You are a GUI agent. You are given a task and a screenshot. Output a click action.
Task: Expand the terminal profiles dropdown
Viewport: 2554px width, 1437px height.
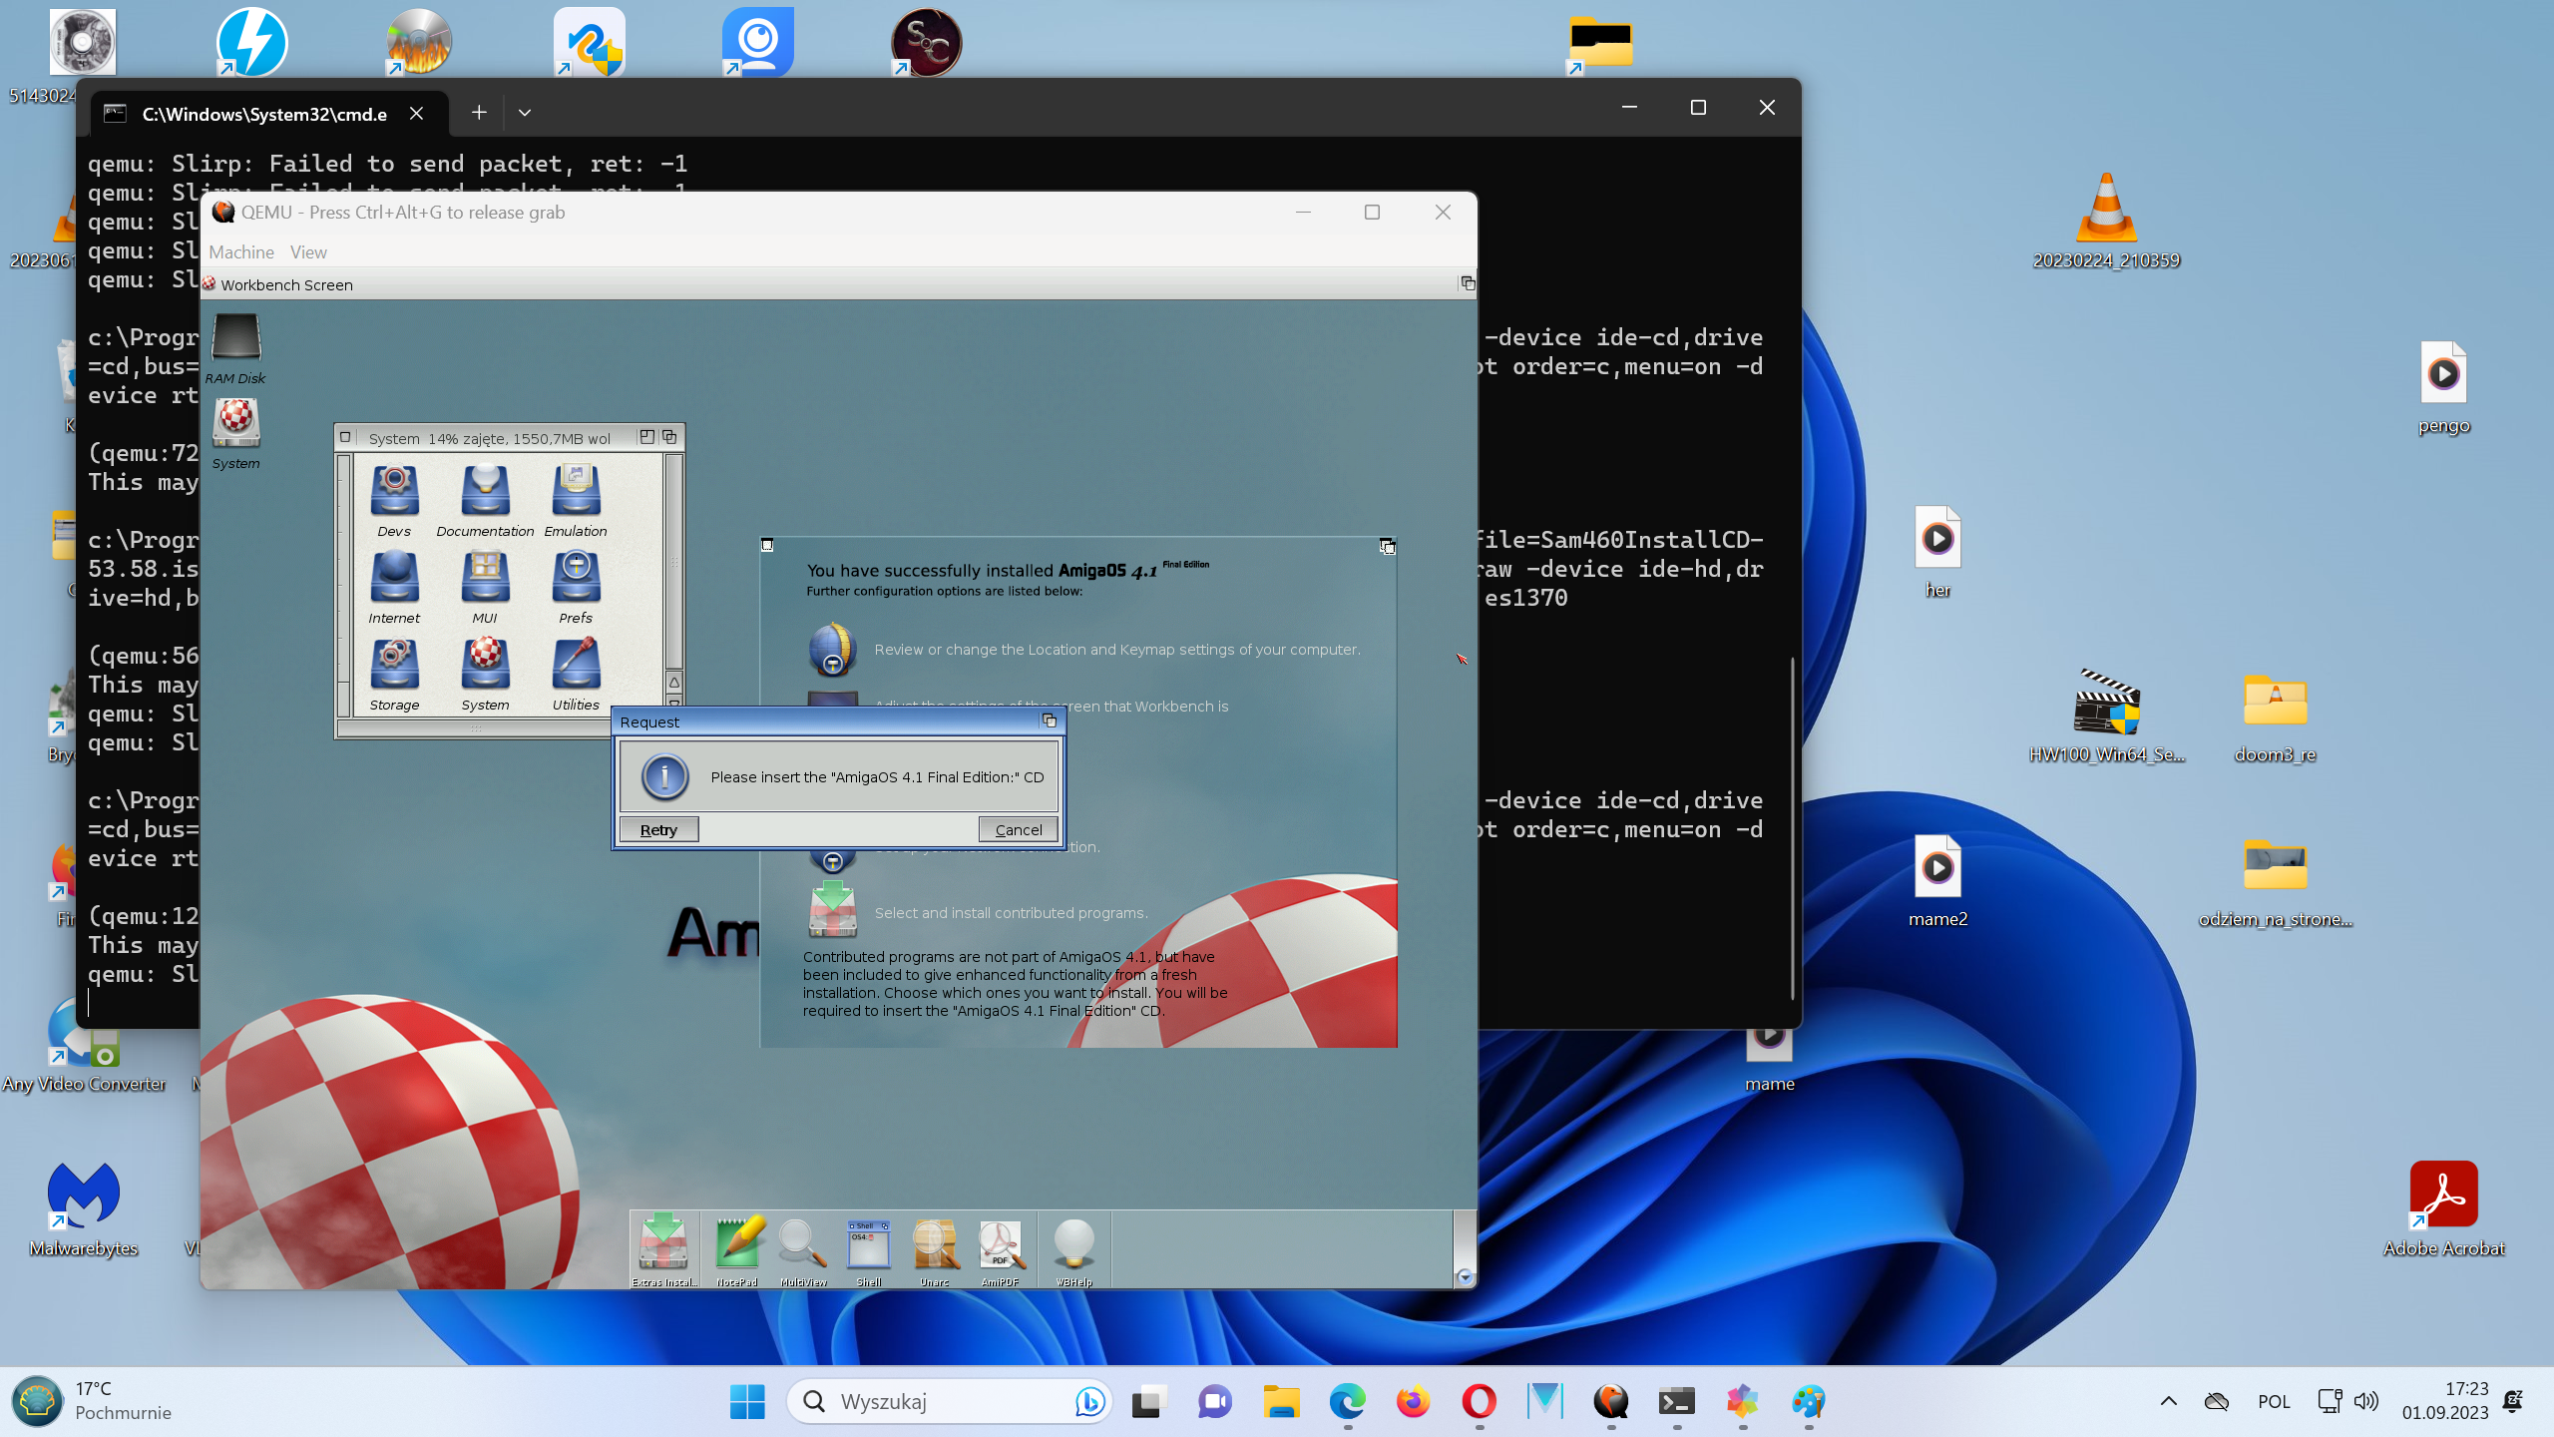pyautogui.click(x=525, y=113)
